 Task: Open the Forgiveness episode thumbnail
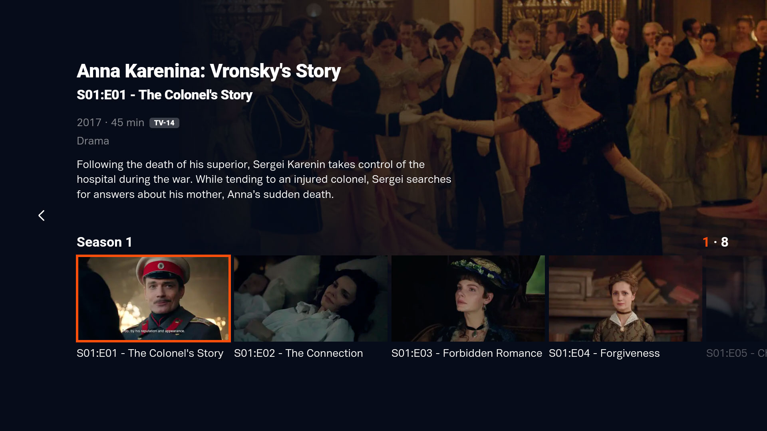[x=626, y=299]
